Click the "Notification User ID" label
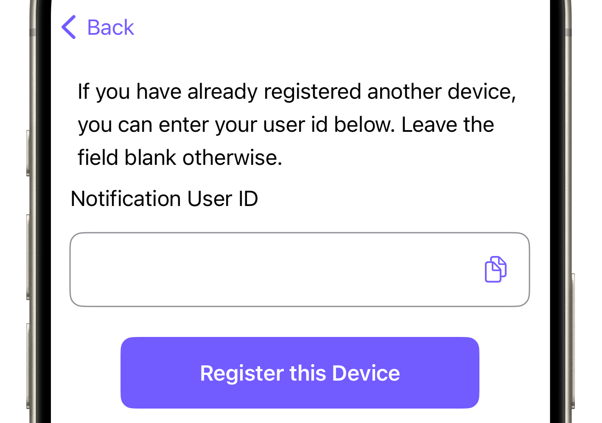602x423 pixels. pyautogui.click(x=164, y=199)
